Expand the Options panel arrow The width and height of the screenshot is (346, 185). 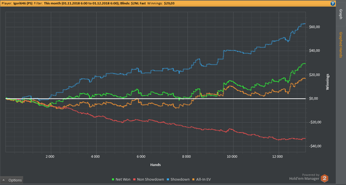pos(3,180)
